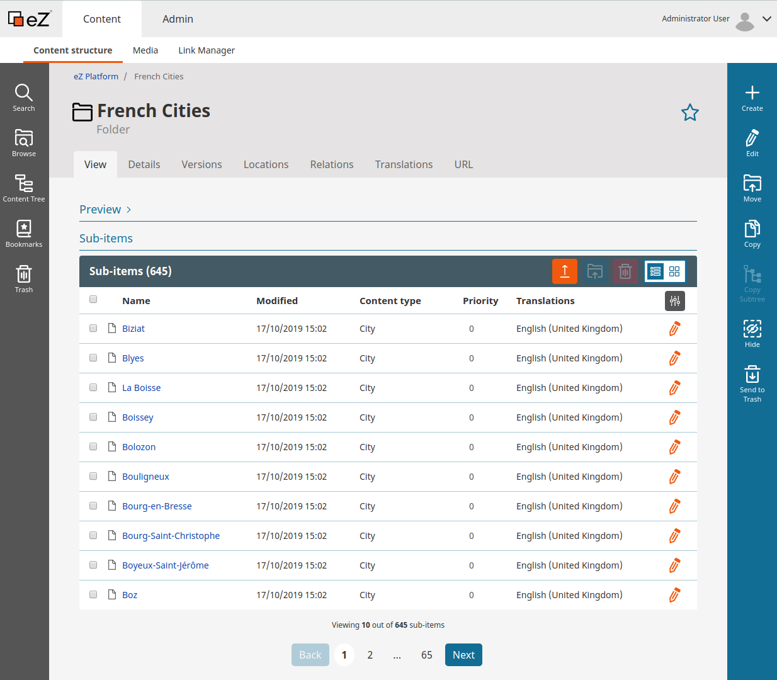This screenshot has height=680, width=777.
Task: Click the Next pagination button
Action: pyautogui.click(x=463, y=655)
